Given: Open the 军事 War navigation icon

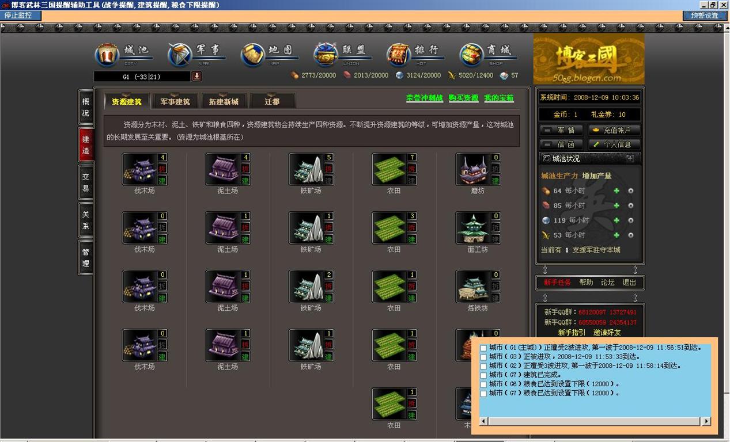Looking at the screenshot, I should [180, 55].
